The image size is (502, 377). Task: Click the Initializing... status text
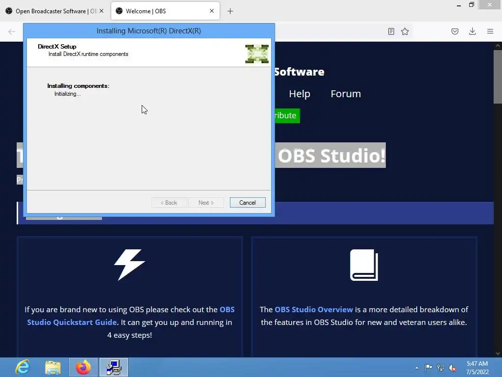67,94
